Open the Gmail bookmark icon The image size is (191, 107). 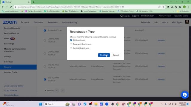(x=22, y=11)
